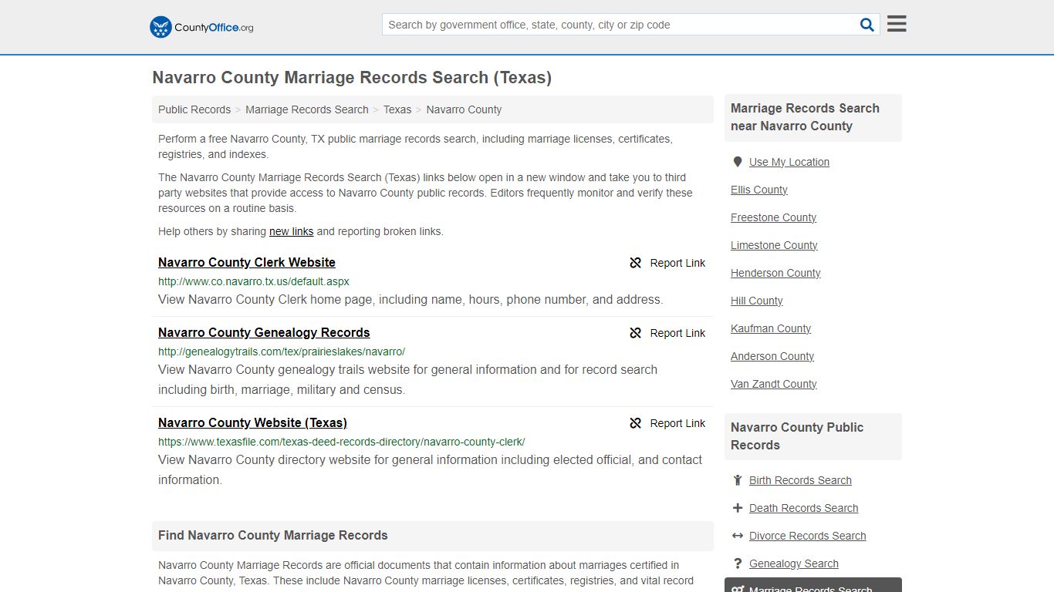Open the hamburger menu
Viewport: 1054px width, 592px height.
click(897, 24)
